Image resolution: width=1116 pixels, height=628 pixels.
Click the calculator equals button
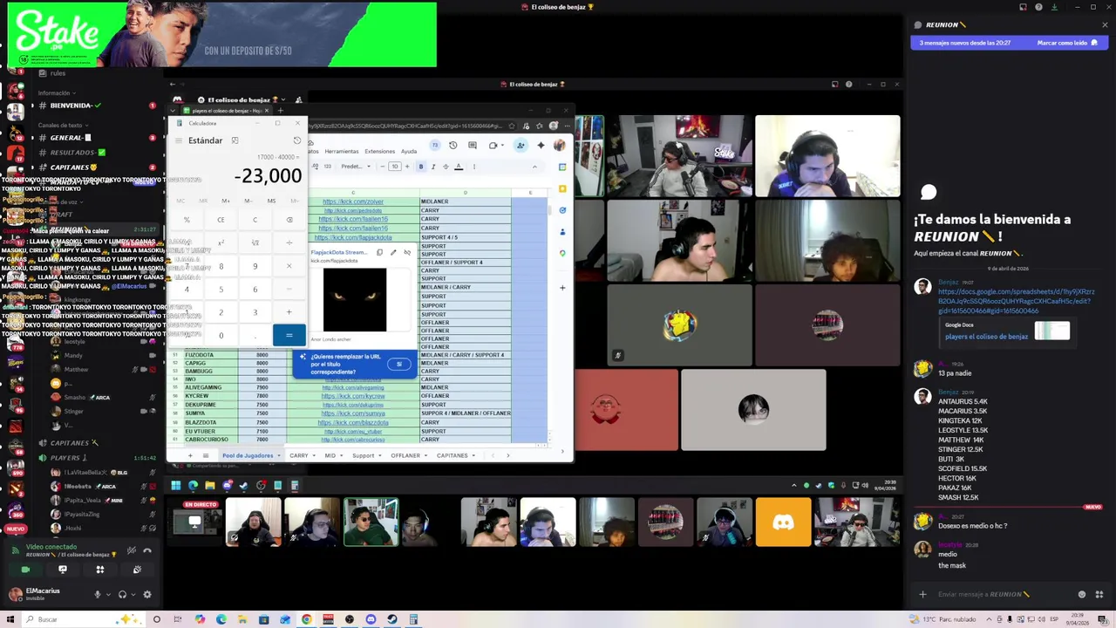[x=289, y=336]
